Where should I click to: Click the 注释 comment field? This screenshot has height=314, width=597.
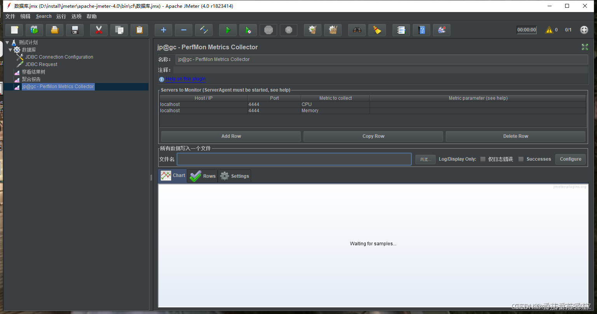tap(381, 70)
